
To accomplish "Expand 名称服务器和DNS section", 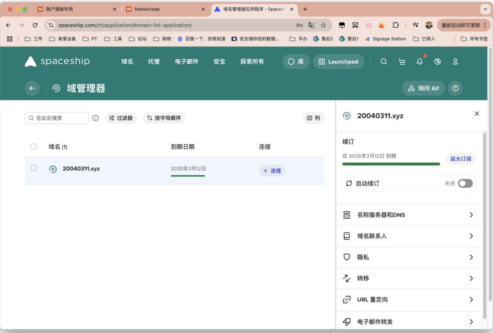I will tap(409, 215).
